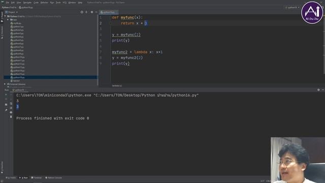Open the Code menu
Viewport: 325px width, 183px height.
36,3
